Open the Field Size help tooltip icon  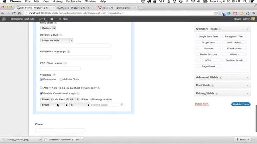pos(55,23)
